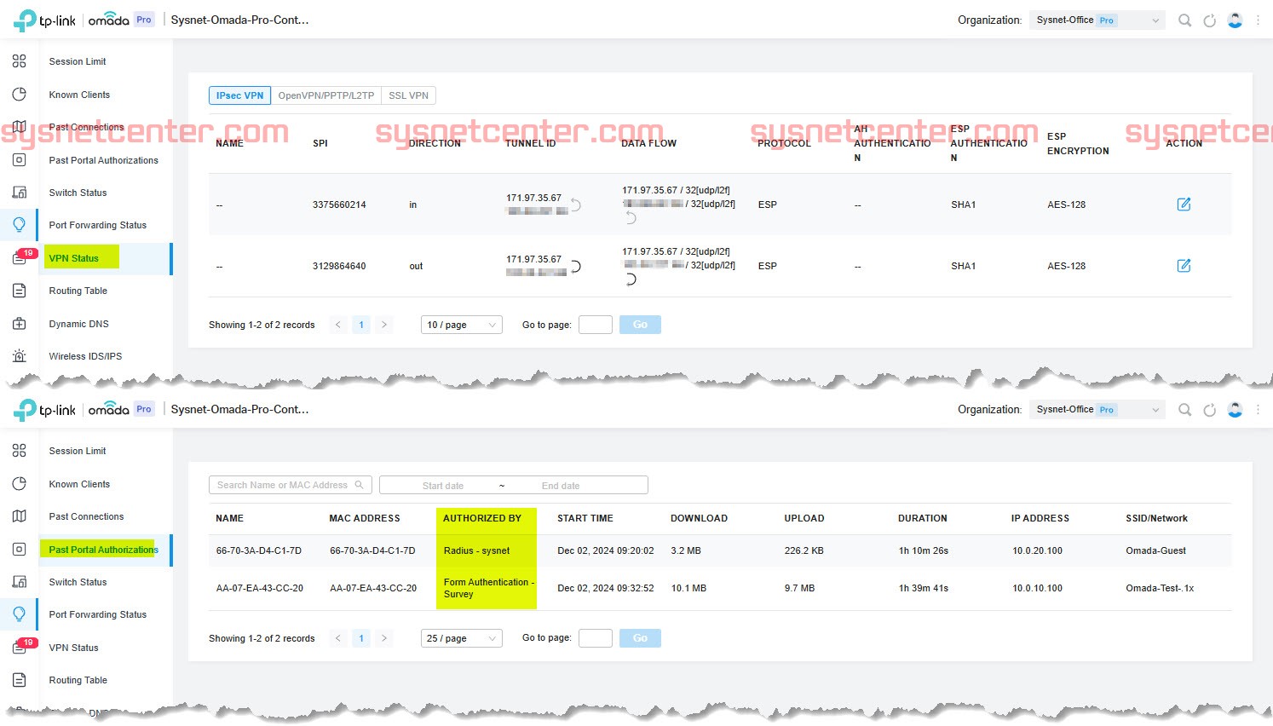Click the tp-link logo in VPN Status view header

click(x=44, y=20)
